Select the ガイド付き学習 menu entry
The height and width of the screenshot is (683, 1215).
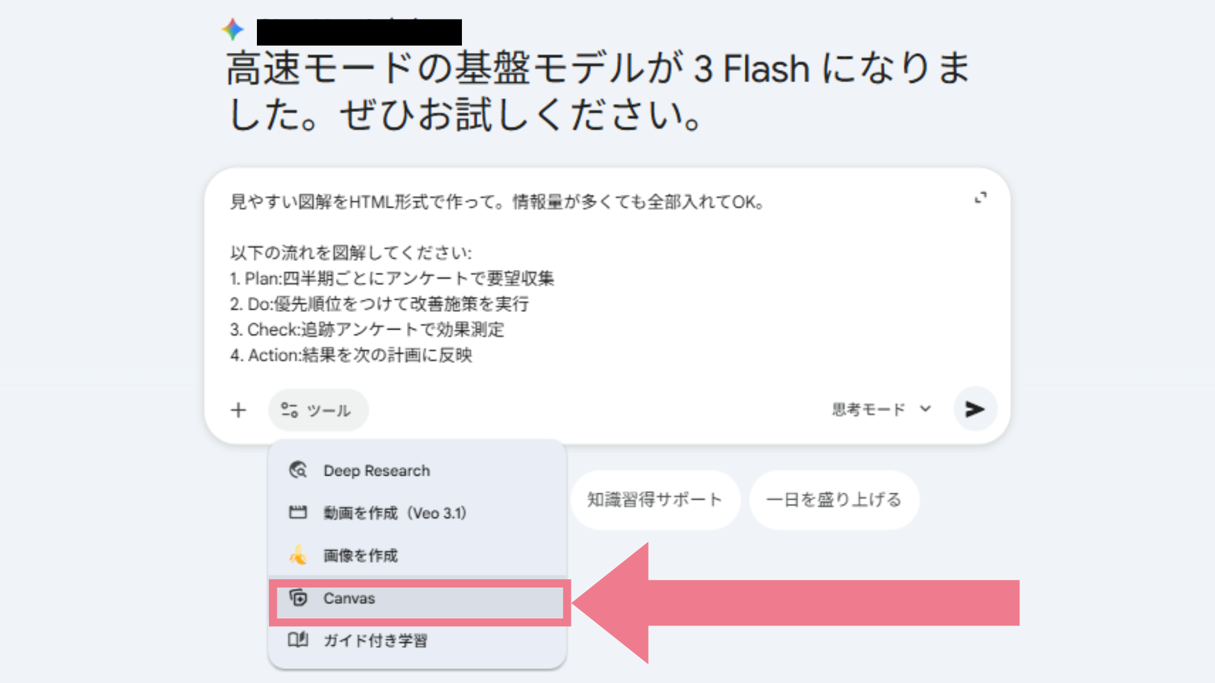(x=375, y=641)
